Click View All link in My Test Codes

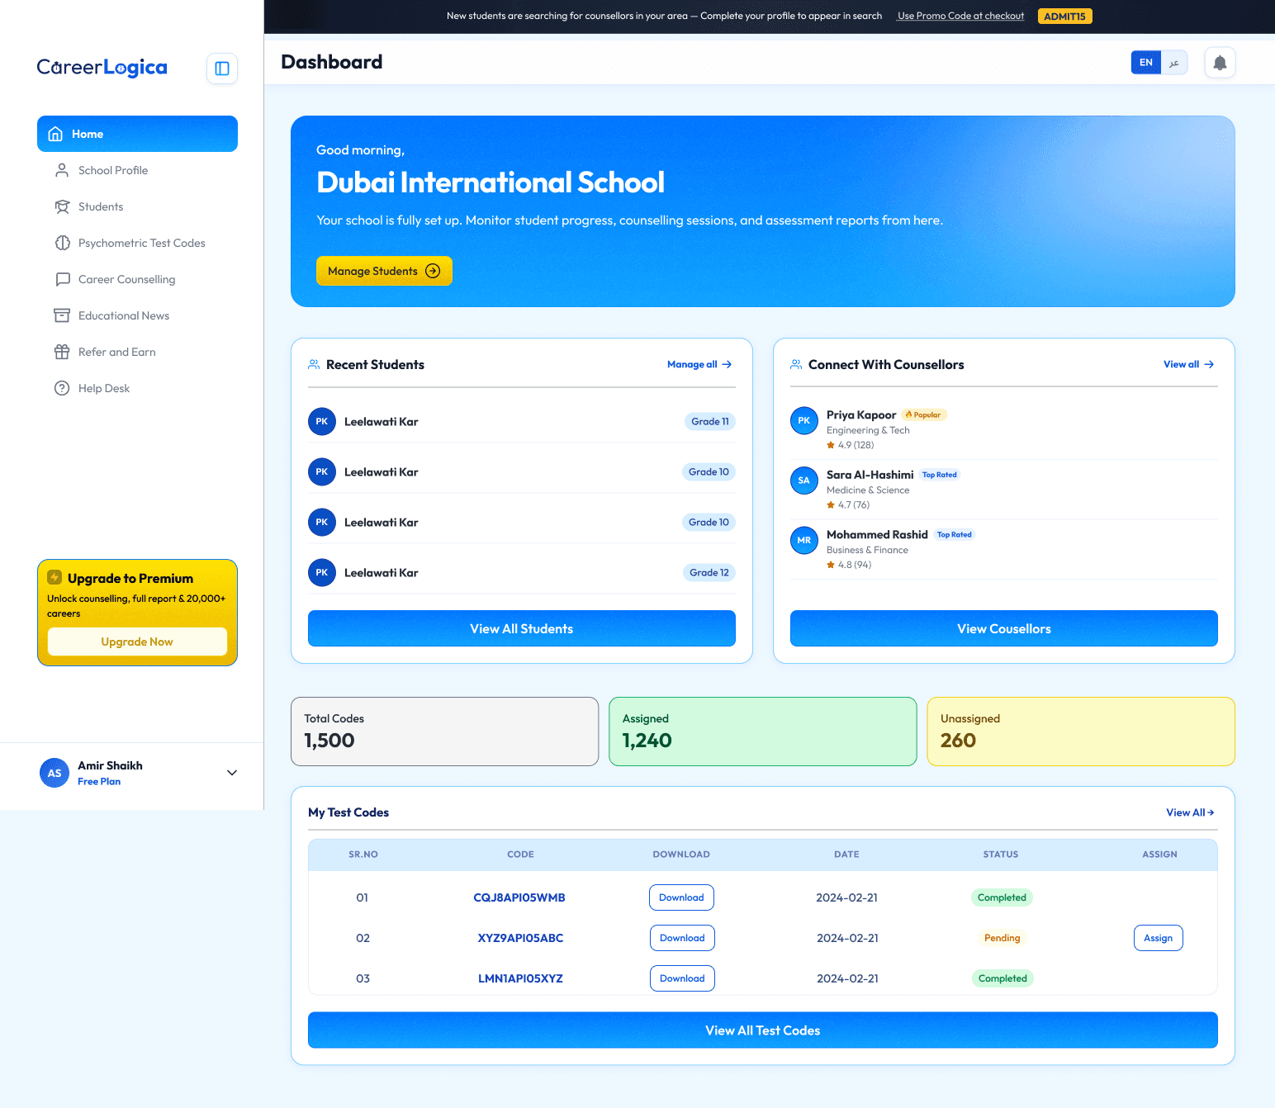pyautogui.click(x=1190, y=812)
